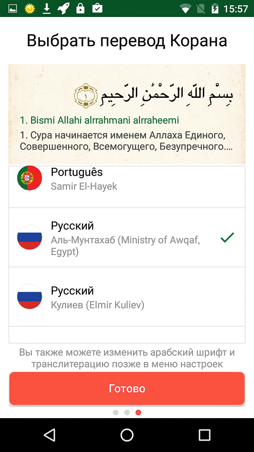Tap the recent apps square icon
This screenshot has height=452, width=254.
tap(205, 435)
